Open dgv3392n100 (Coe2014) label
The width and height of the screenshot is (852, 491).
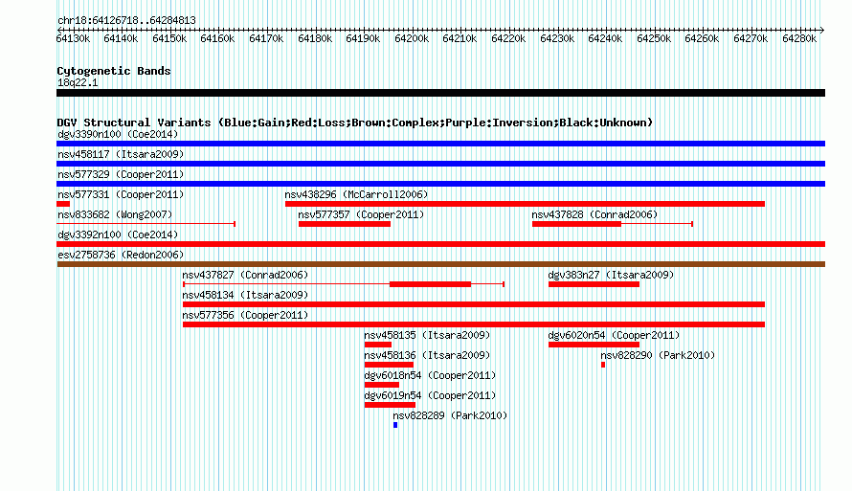click(x=118, y=234)
